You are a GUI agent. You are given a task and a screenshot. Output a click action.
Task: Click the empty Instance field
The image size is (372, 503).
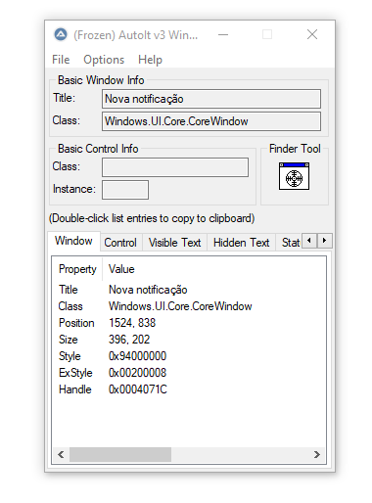[125, 190]
